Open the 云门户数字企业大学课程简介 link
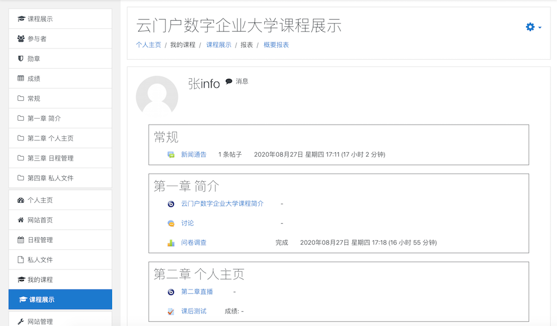Viewport: 557px width, 326px height. pos(222,204)
